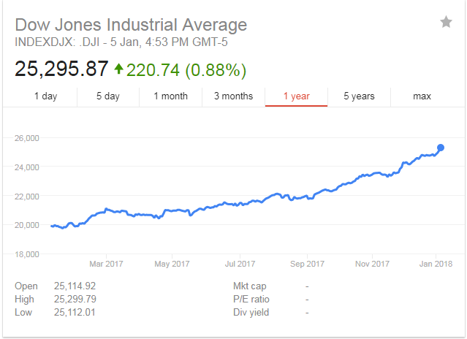467x339 pixels.
Task: Click the green up arrow icon
Action: tap(119, 70)
